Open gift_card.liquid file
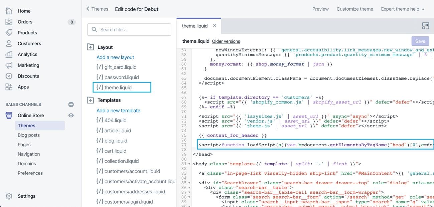 (117, 67)
